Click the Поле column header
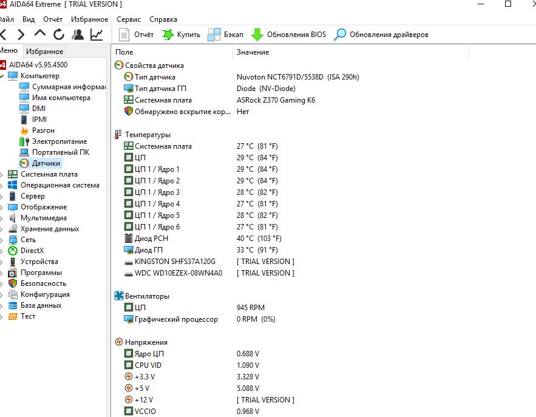 point(172,52)
